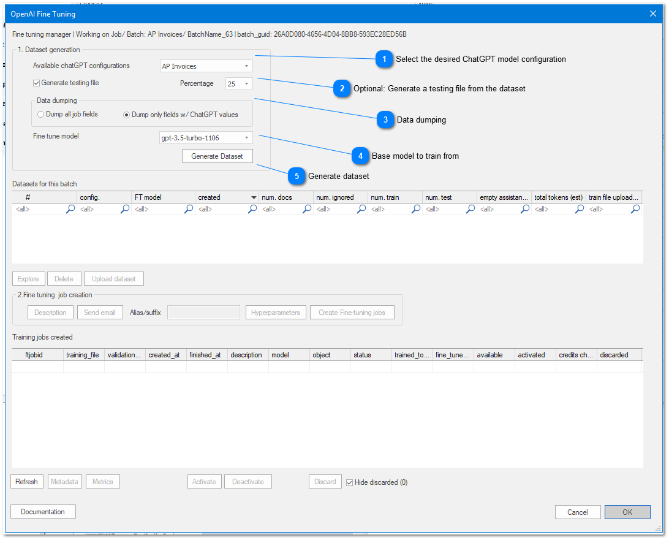
Task: Sort by the status column header
Action: [371, 355]
